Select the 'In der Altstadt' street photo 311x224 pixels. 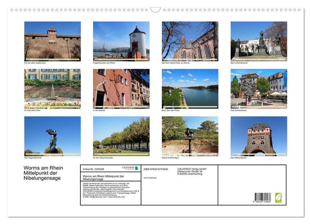coord(121,89)
